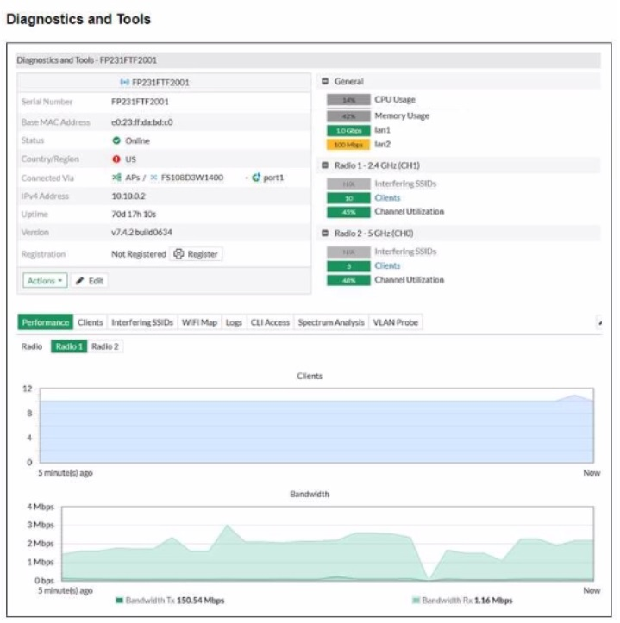
Task: Open the Actions dropdown
Action: (x=44, y=281)
